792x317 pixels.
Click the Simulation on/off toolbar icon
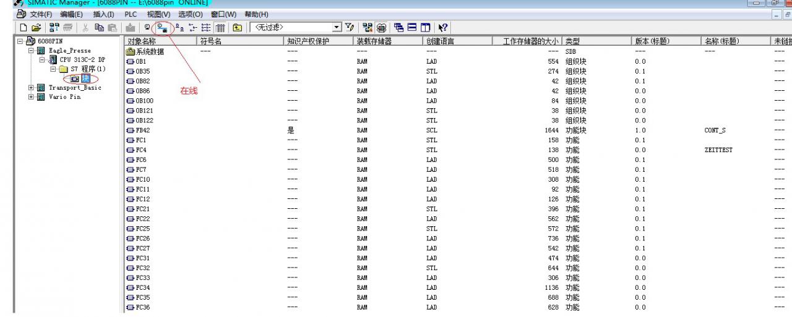(x=381, y=28)
